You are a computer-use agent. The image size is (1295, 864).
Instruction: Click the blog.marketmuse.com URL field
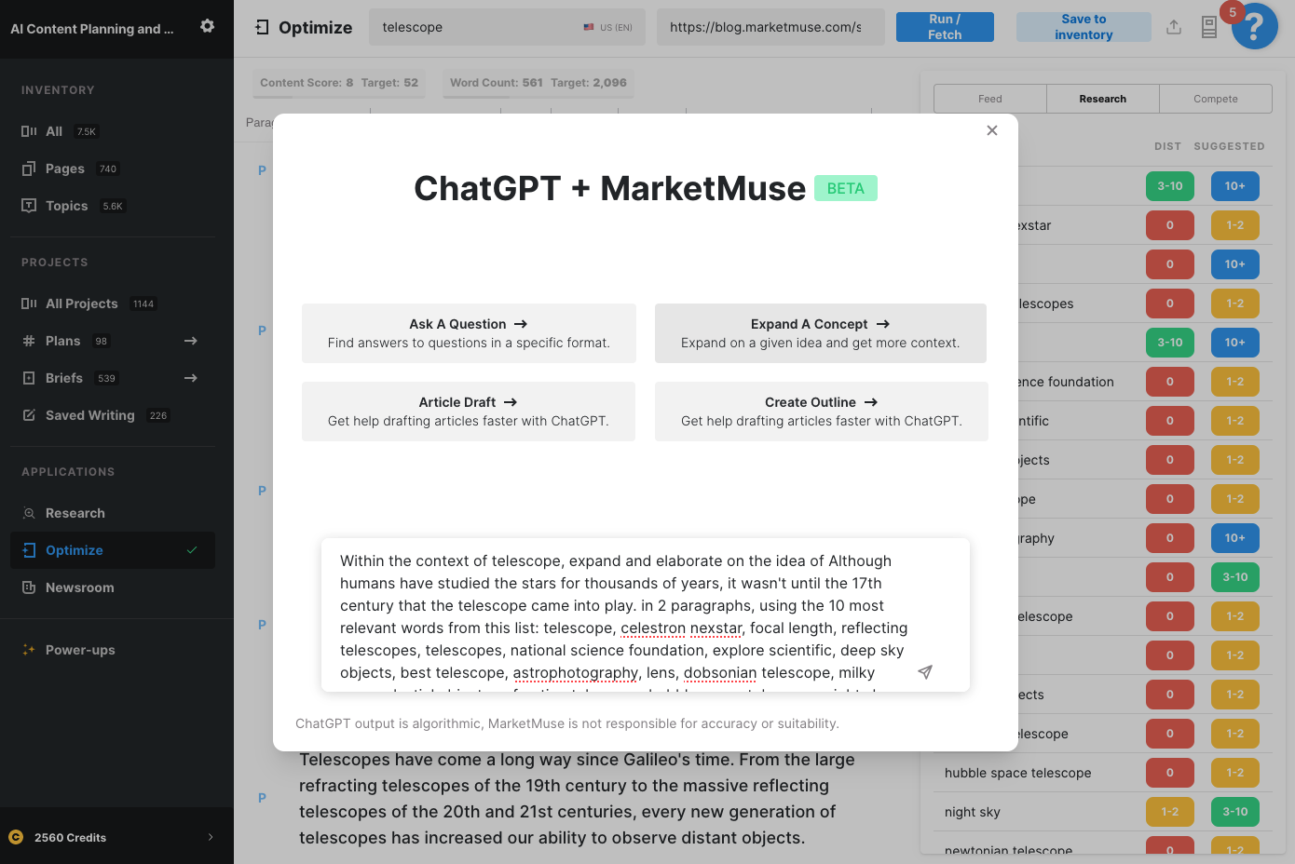(770, 27)
